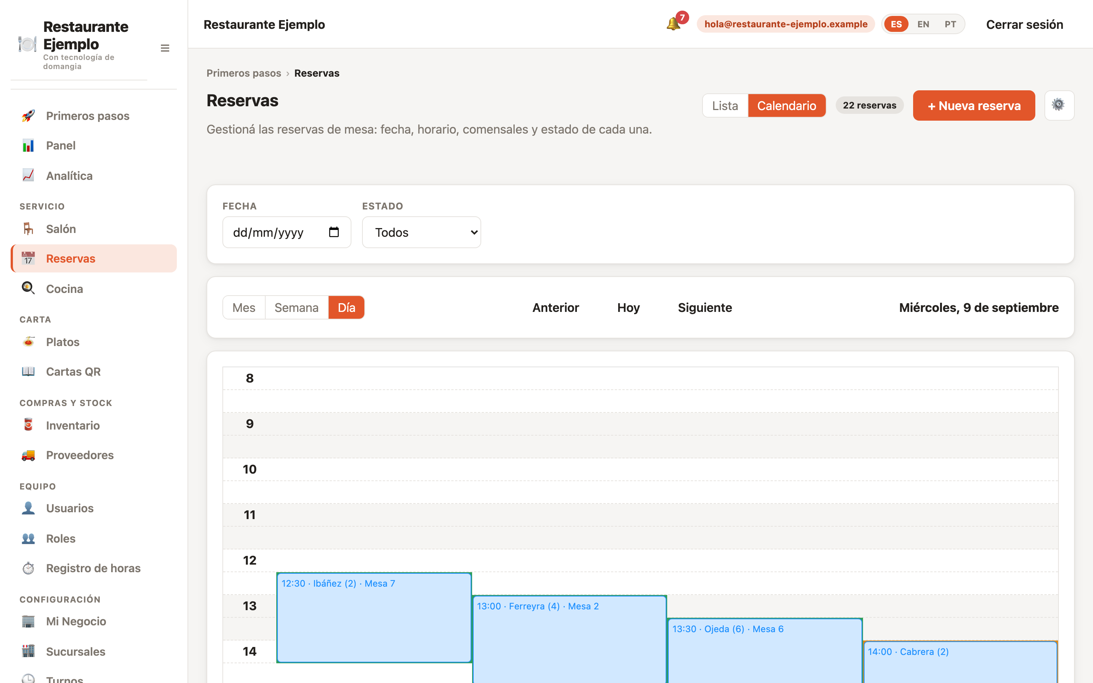Open the 12:30 Ibáñez Mesa 7 reservation
The height and width of the screenshot is (683, 1093).
[374, 617]
